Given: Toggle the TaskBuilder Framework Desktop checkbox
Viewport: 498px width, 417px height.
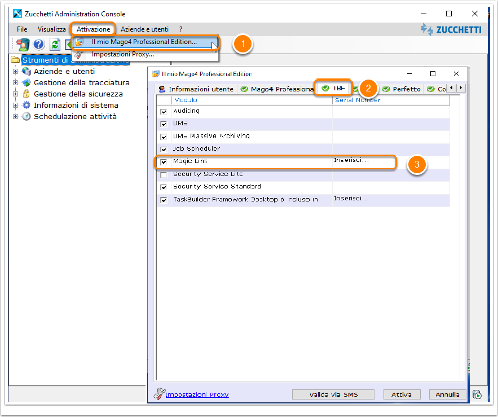Looking at the screenshot, I should (164, 200).
